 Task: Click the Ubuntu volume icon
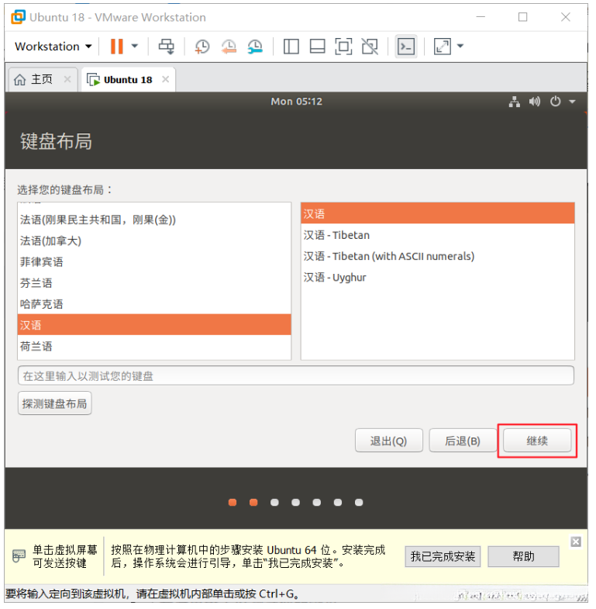pos(534,102)
